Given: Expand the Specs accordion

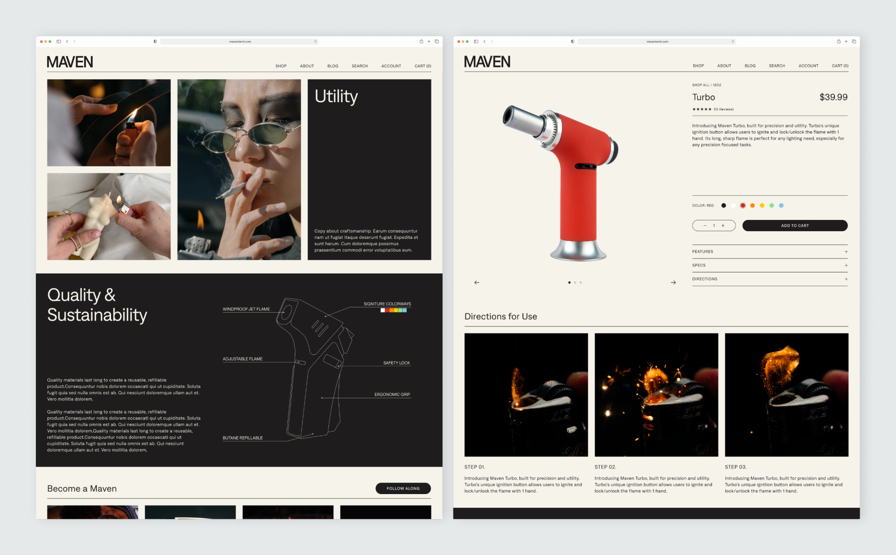Looking at the screenshot, I should coord(846,266).
